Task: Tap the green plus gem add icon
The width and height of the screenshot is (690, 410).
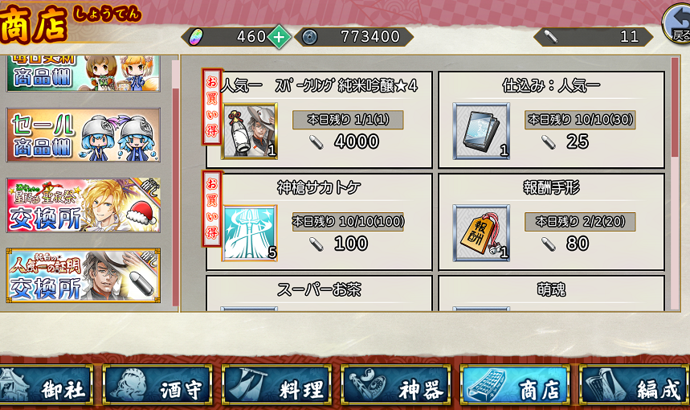Action: pyautogui.click(x=279, y=38)
